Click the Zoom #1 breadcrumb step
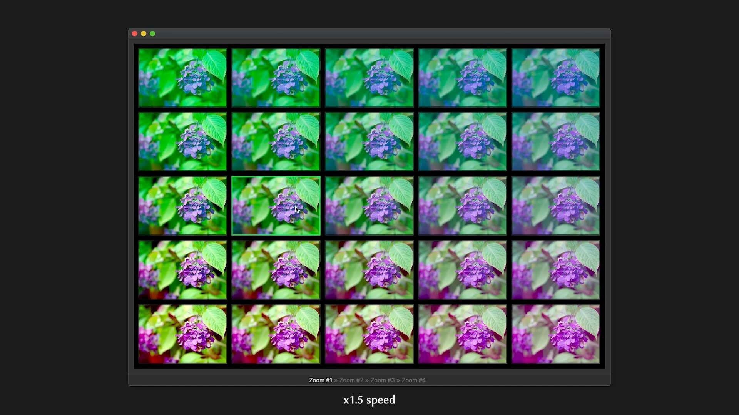The height and width of the screenshot is (415, 739). (x=320, y=380)
